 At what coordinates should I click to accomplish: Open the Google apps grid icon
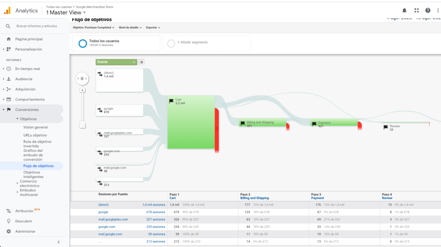click(x=416, y=10)
